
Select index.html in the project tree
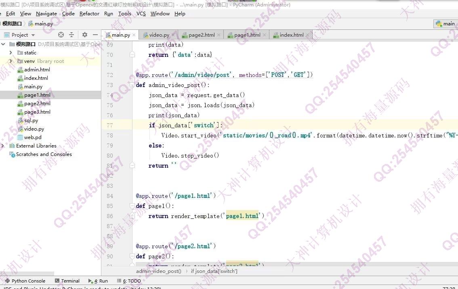pos(36,78)
